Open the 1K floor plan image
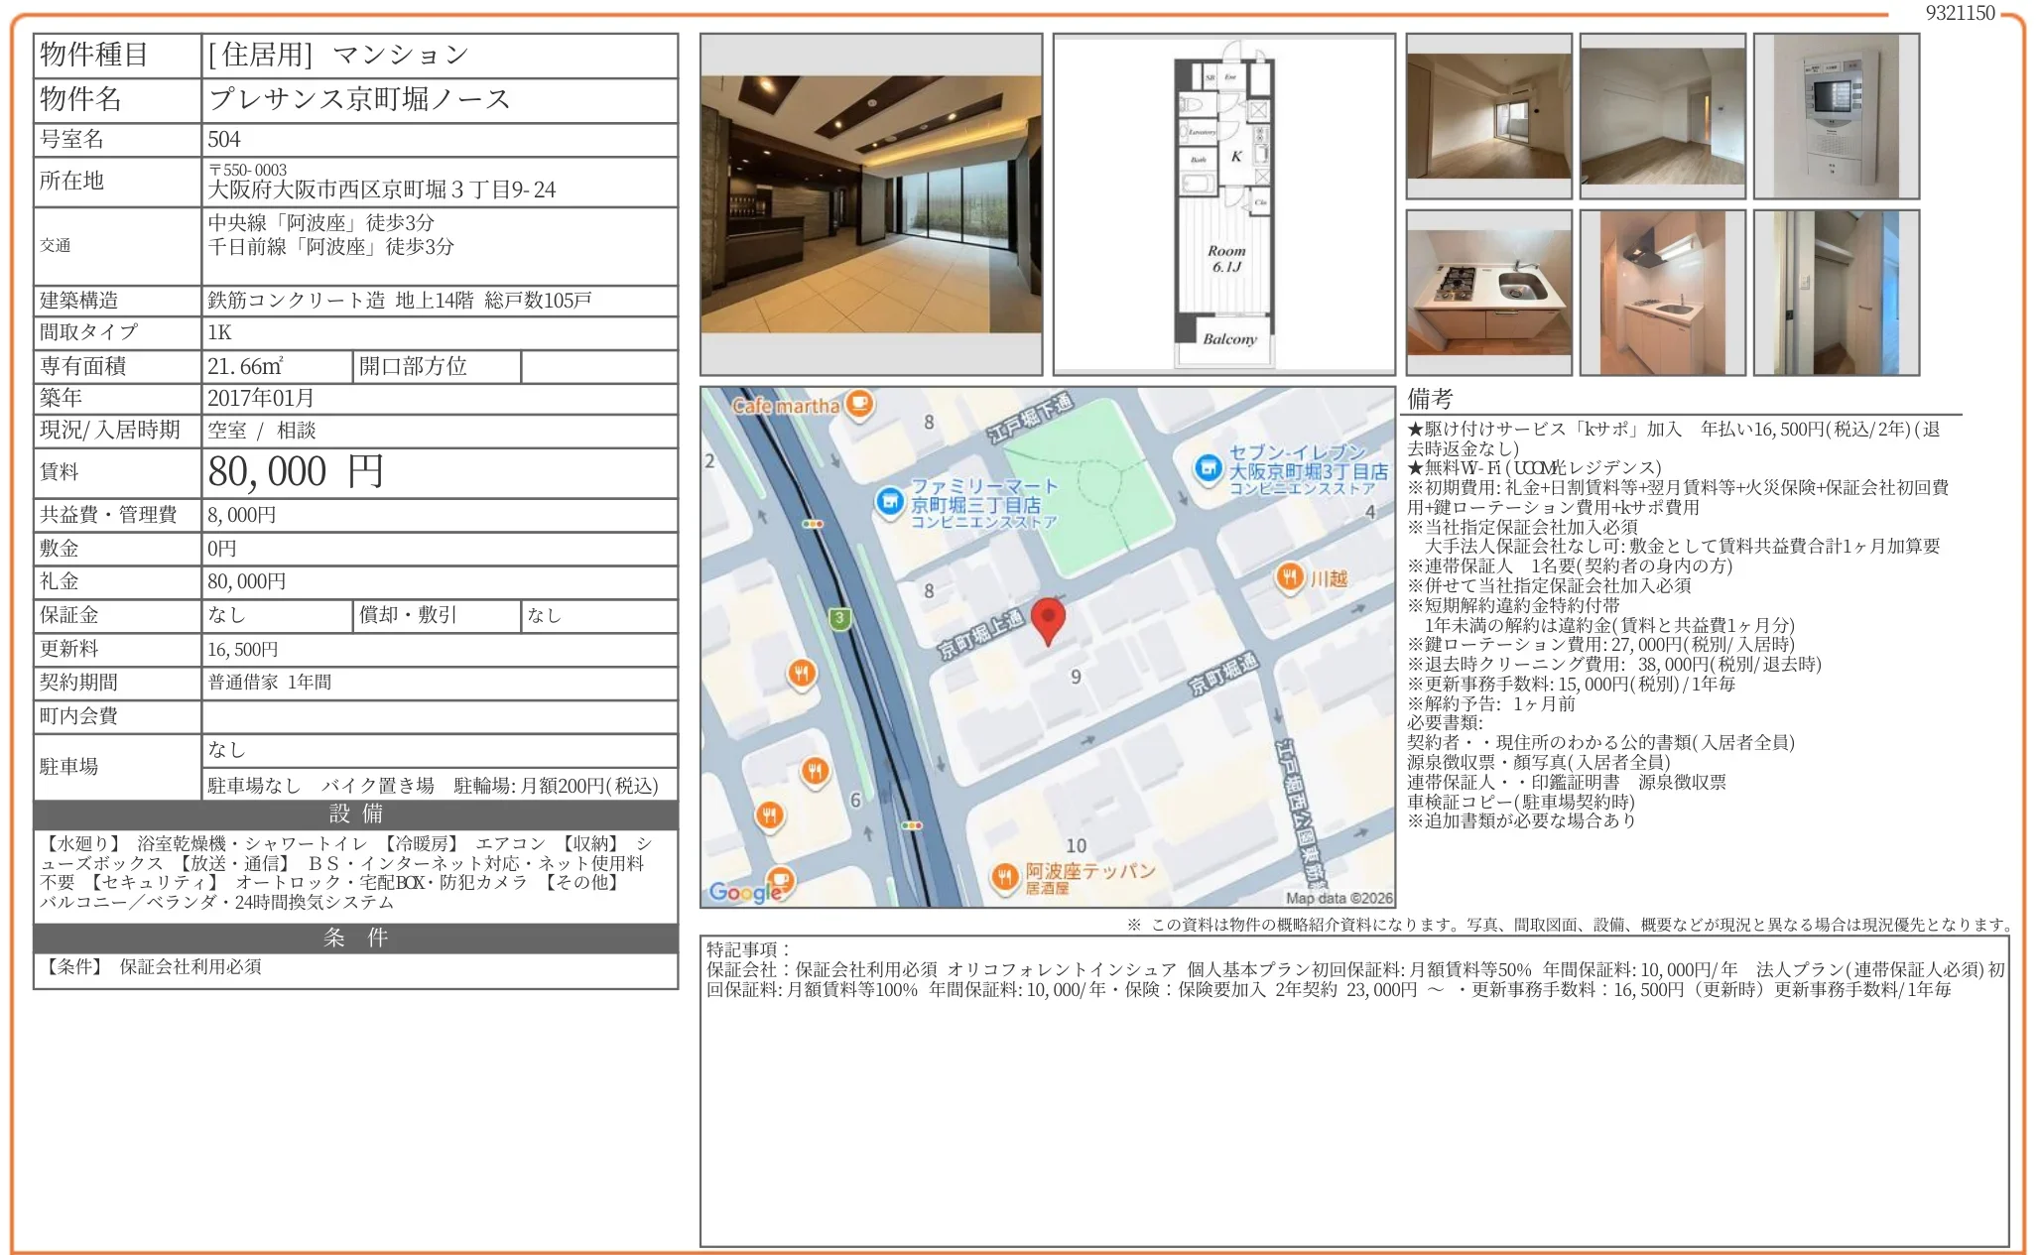This screenshot has height=1255, width=2040. pyautogui.click(x=1223, y=204)
